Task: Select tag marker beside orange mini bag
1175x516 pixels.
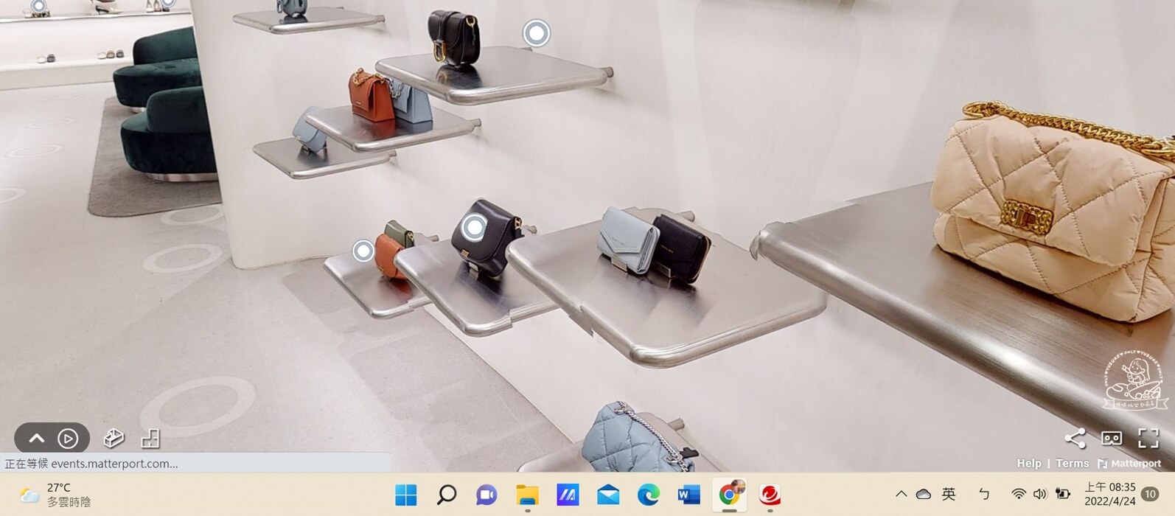Action: (x=363, y=251)
